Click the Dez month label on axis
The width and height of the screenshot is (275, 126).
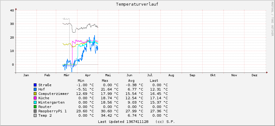pos(254,75)
